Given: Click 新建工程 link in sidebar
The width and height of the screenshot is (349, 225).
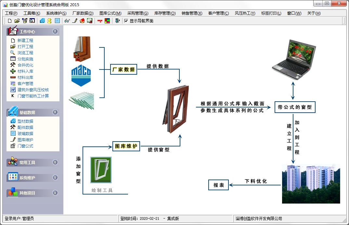Looking at the screenshot, I should (25, 41).
